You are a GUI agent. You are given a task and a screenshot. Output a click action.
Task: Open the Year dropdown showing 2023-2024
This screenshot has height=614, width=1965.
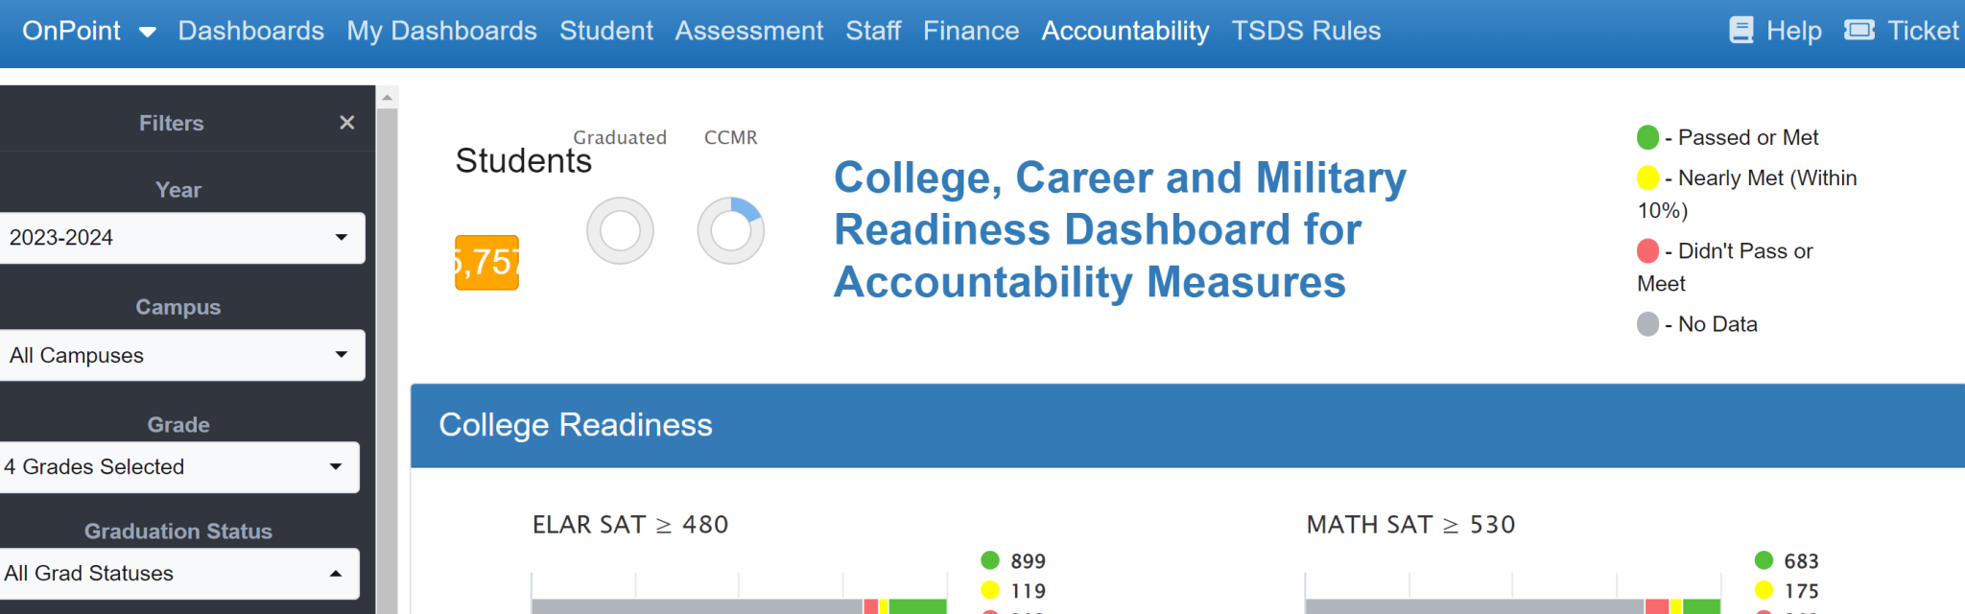182,237
